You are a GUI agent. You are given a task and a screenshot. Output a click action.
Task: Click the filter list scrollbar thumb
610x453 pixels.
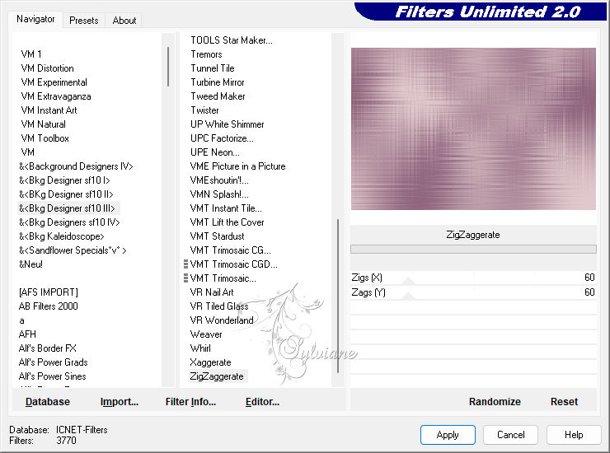pyautogui.click(x=338, y=296)
